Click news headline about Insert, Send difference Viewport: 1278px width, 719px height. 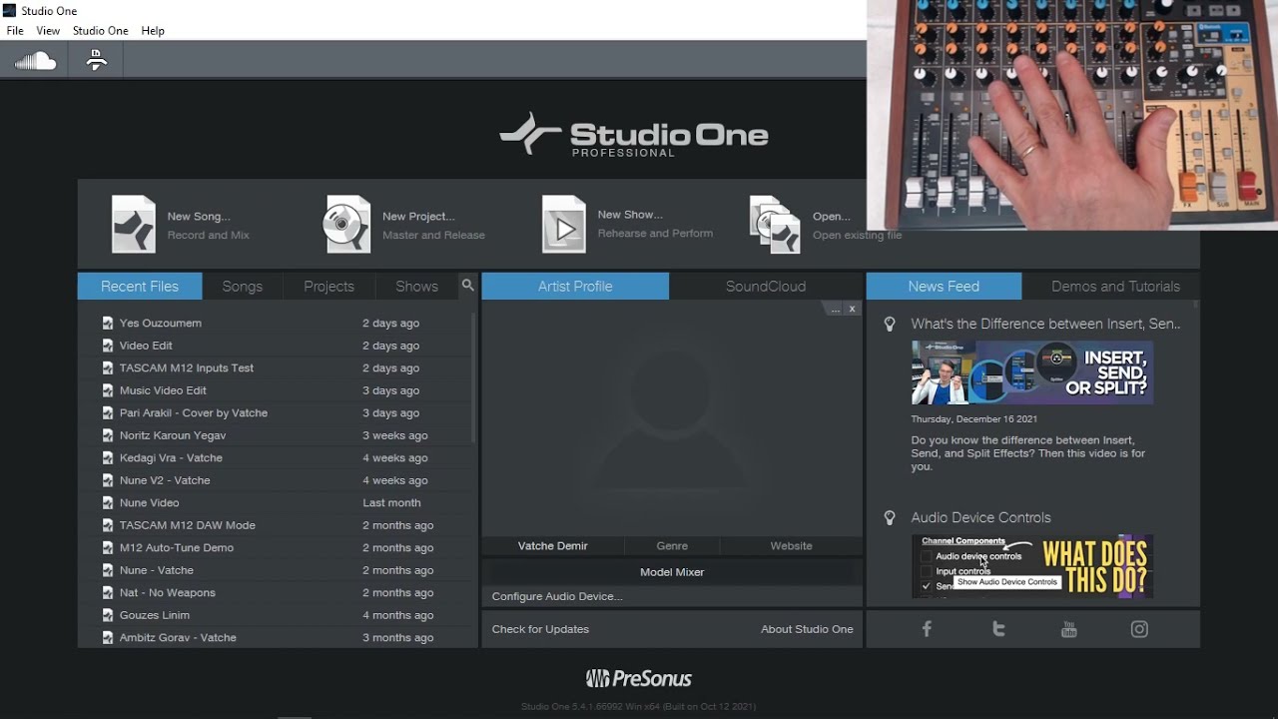[1045, 324]
